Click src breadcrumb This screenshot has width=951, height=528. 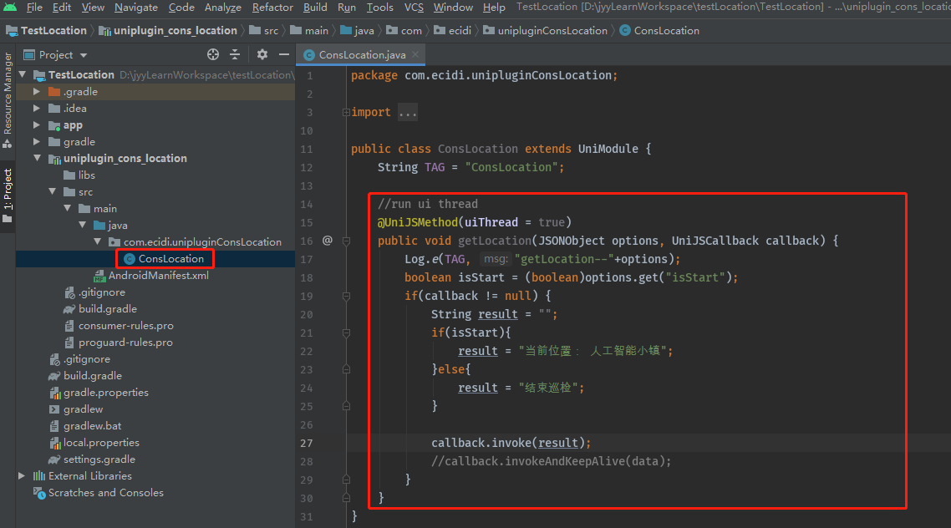coord(264,31)
